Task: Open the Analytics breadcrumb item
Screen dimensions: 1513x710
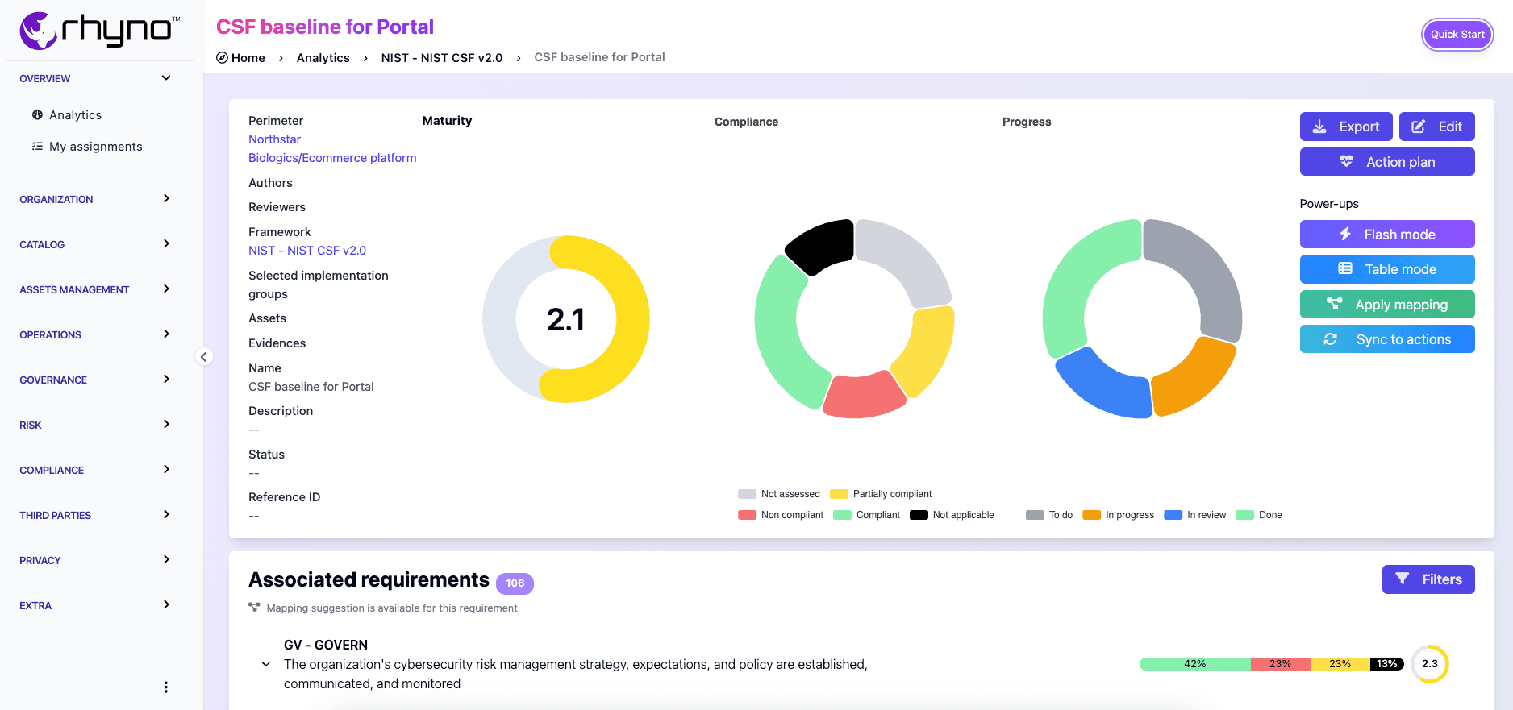Action: tap(323, 58)
